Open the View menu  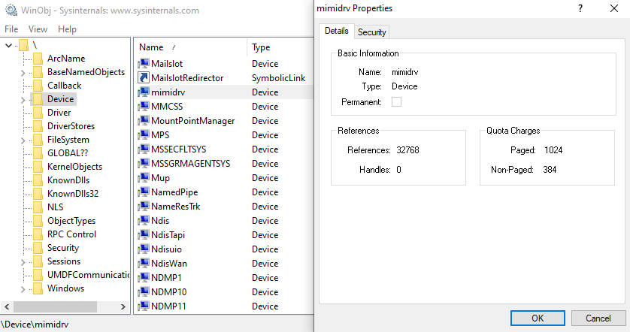click(x=38, y=29)
